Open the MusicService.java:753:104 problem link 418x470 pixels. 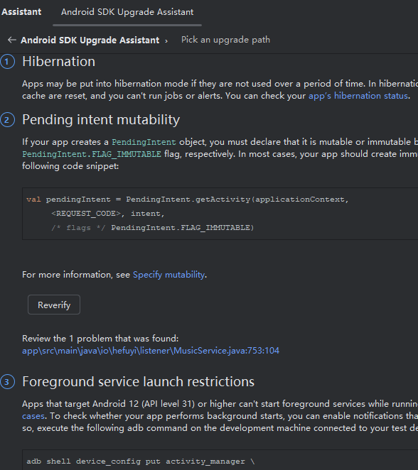click(x=151, y=351)
